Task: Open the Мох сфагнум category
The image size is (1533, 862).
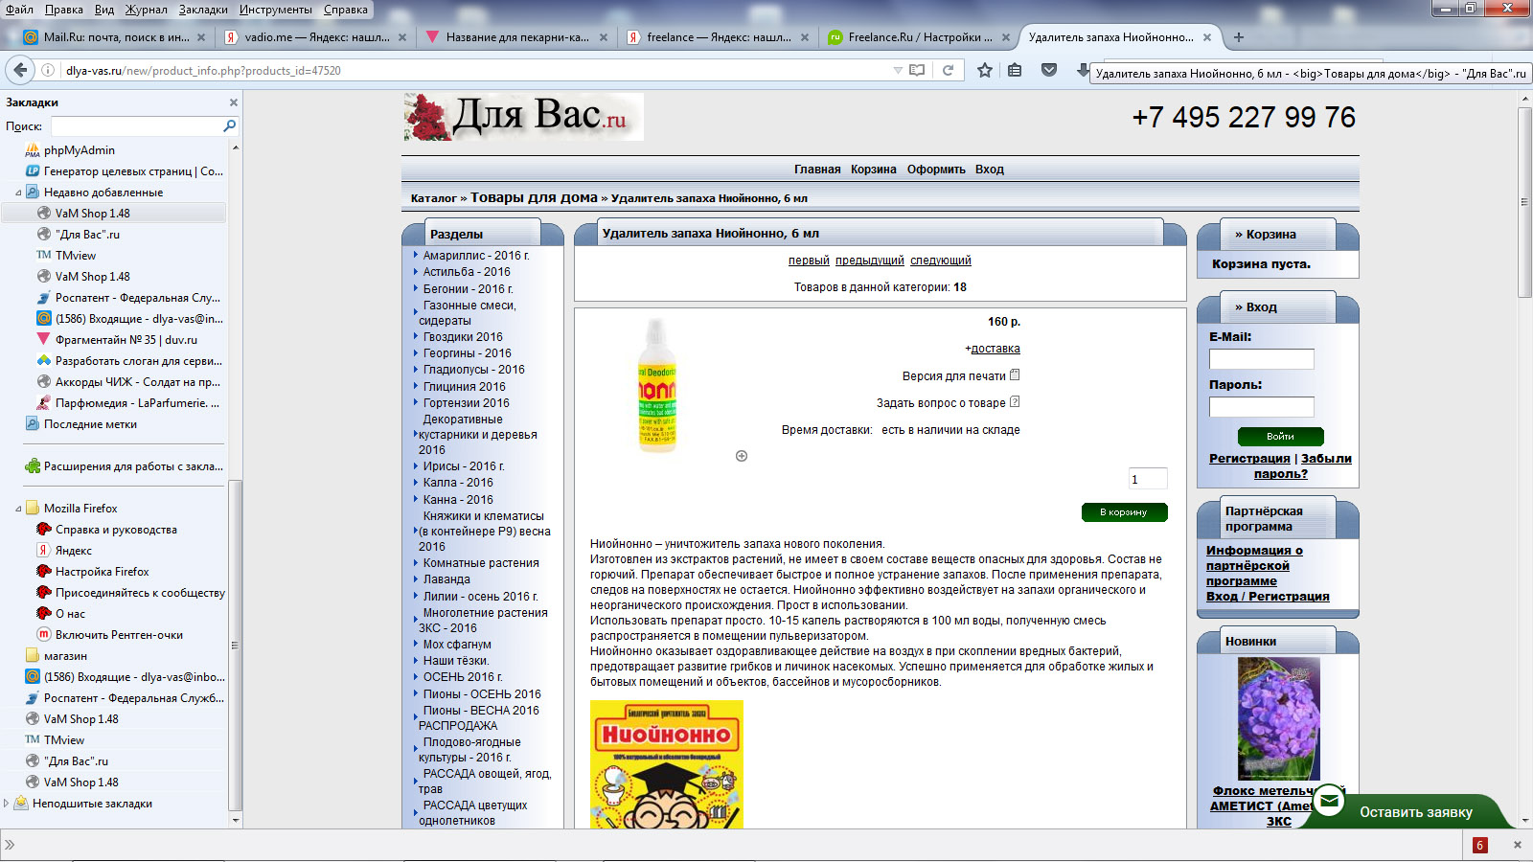Action: (x=457, y=645)
